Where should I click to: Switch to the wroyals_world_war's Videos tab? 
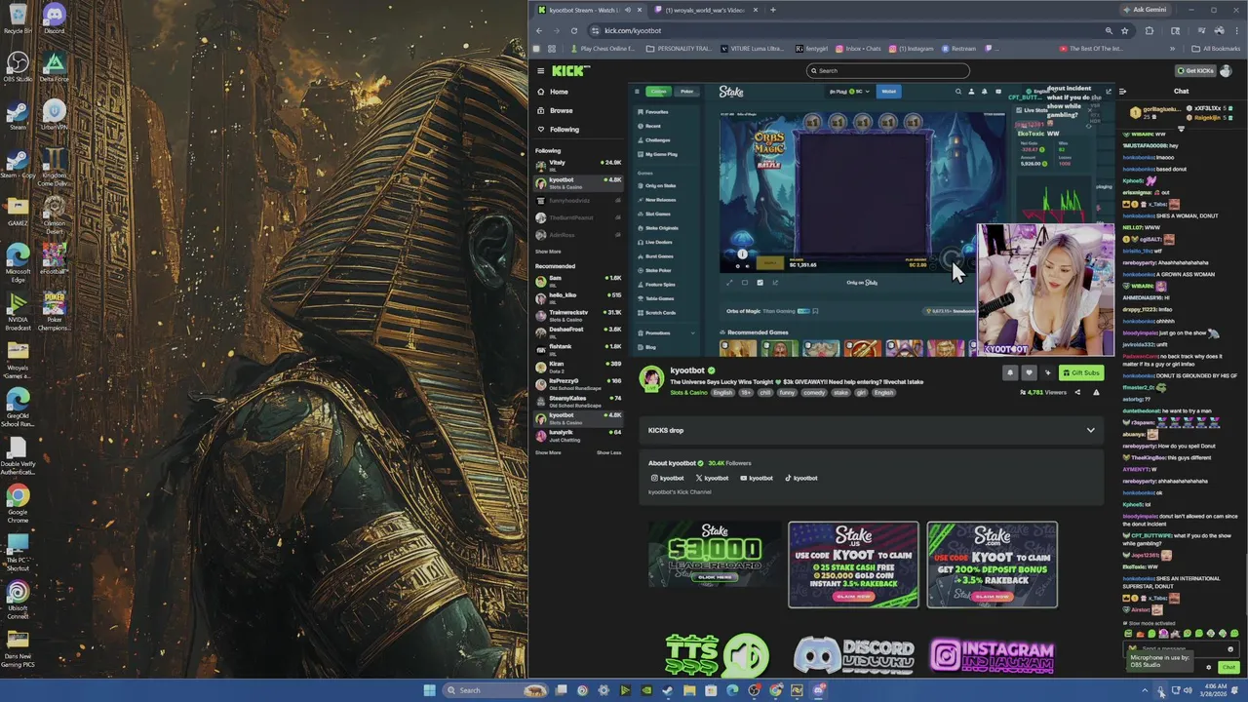pos(704,10)
